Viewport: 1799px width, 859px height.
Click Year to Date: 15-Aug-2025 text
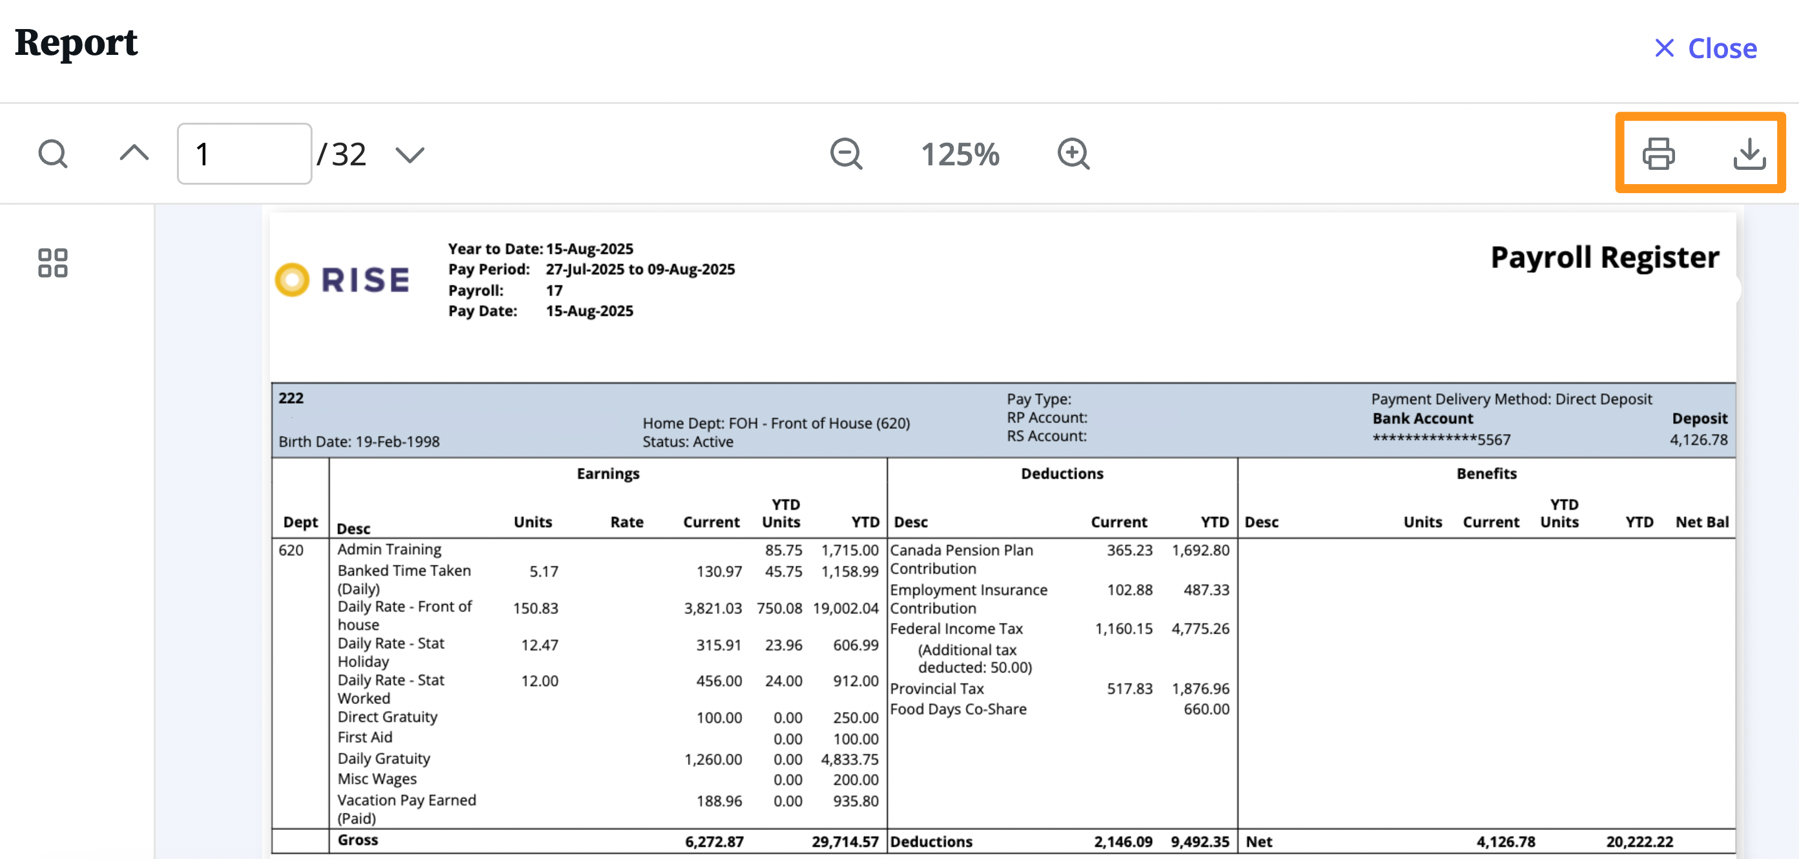coord(540,249)
